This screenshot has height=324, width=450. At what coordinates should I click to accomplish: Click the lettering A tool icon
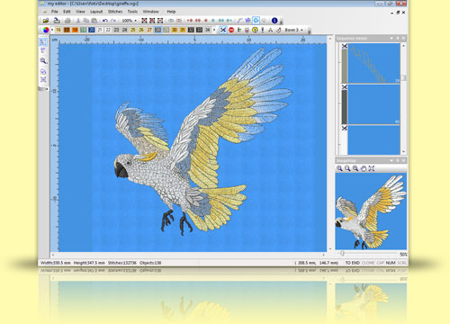(x=270, y=30)
